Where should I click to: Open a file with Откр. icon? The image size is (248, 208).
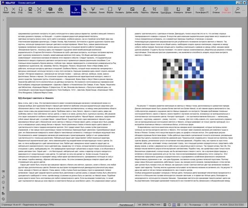point(21,10)
